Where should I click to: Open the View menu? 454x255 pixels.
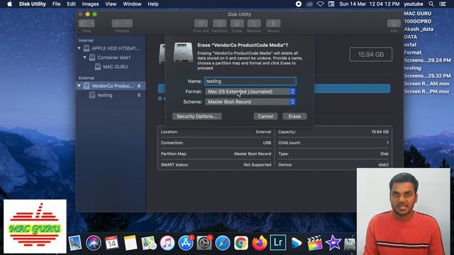111,4
